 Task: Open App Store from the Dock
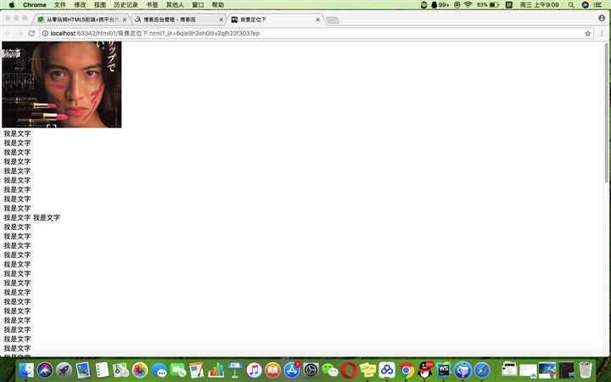pyautogui.click(x=292, y=370)
